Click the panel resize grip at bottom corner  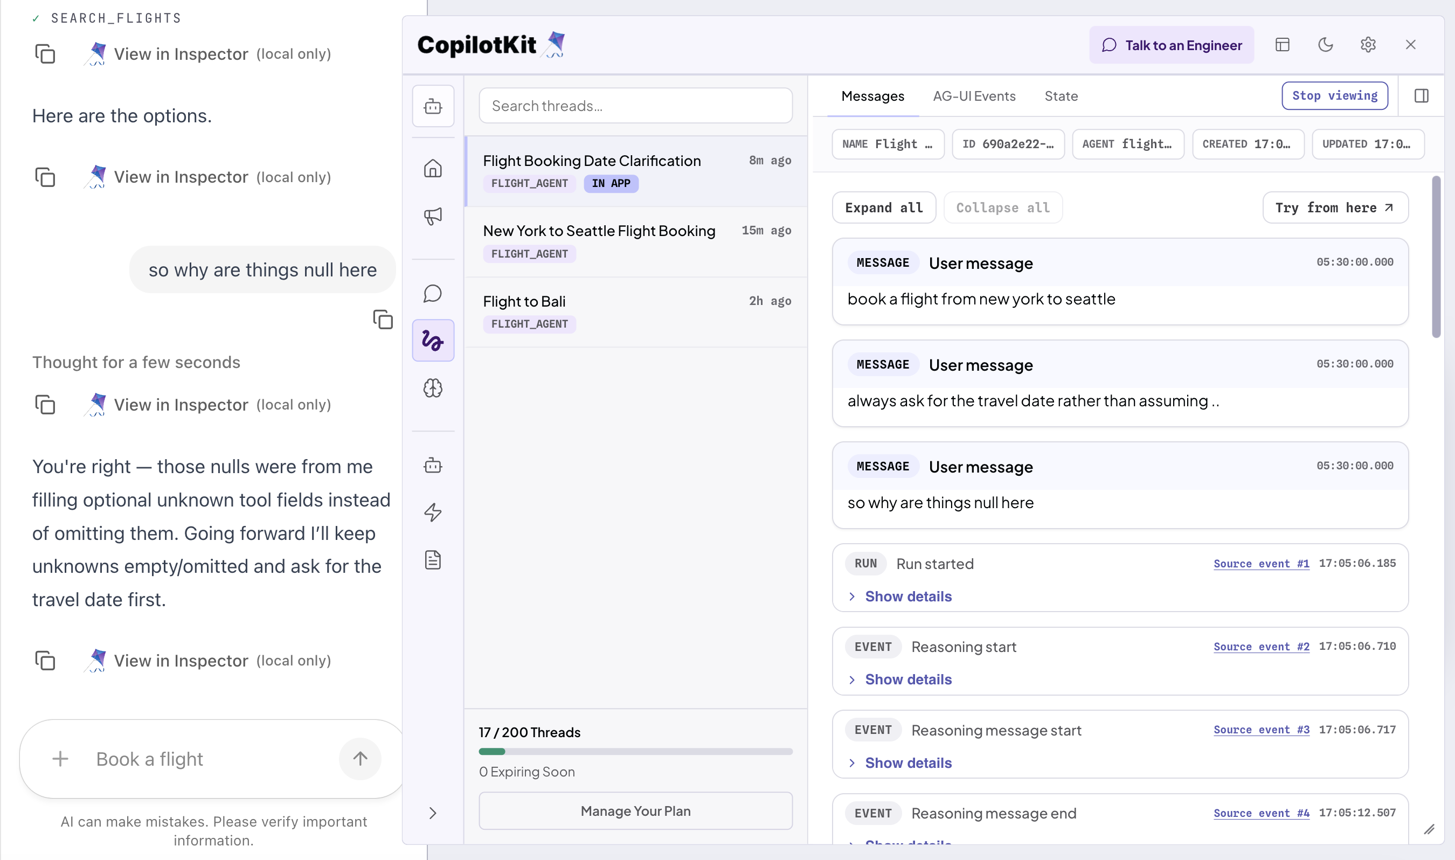(x=1429, y=830)
